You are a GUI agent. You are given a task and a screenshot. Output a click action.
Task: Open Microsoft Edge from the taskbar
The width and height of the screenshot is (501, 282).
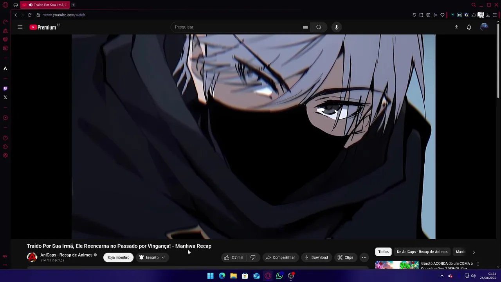pyautogui.click(x=222, y=276)
